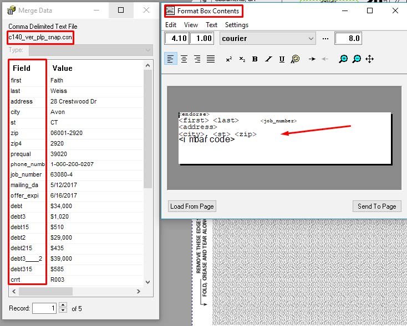
Task: Open the Edit menu
Action: click(x=171, y=25)
